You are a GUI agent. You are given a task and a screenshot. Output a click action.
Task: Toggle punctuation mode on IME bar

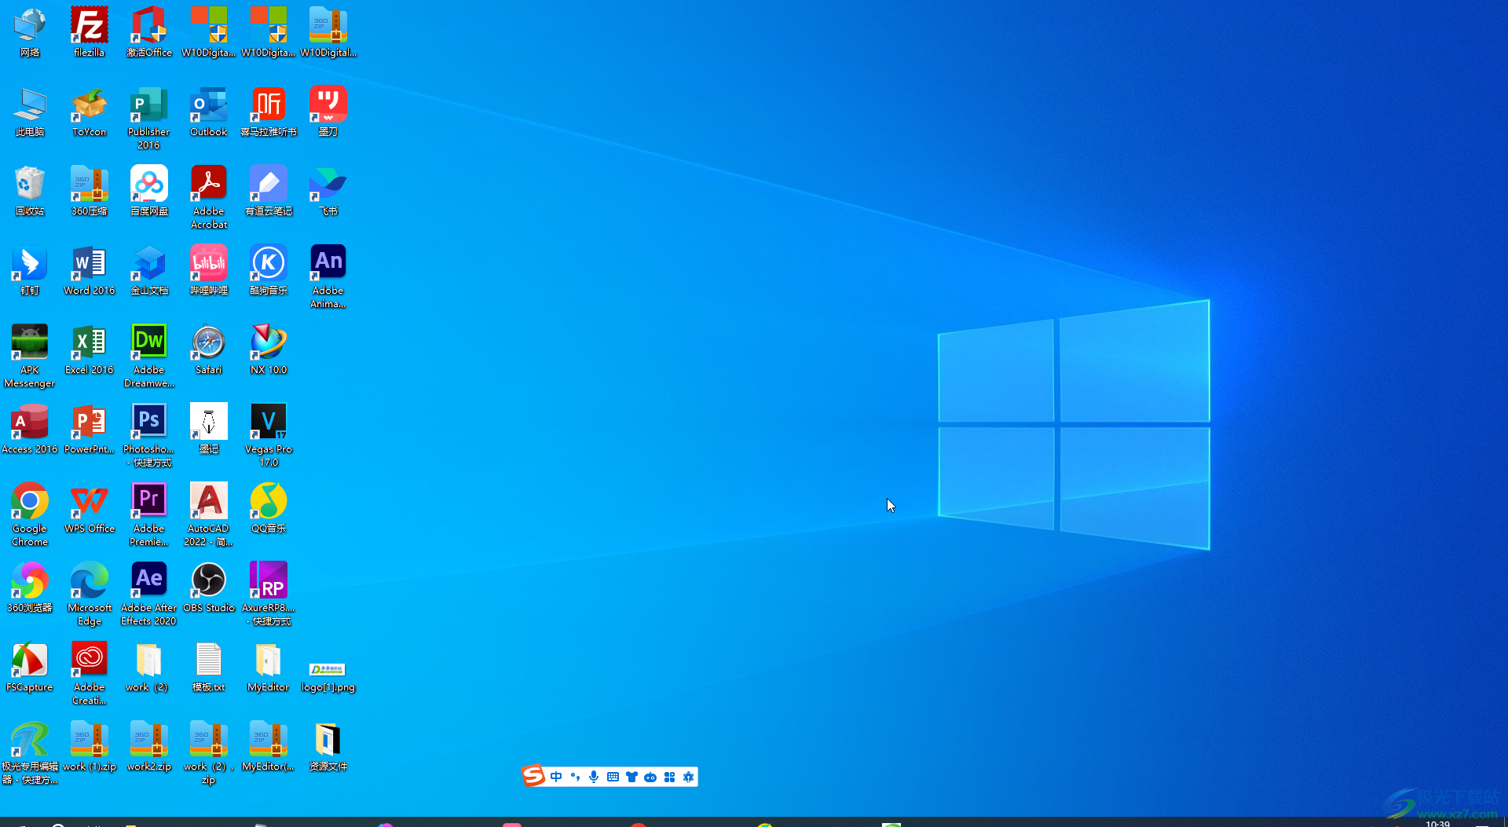click(x=575, y=777)
